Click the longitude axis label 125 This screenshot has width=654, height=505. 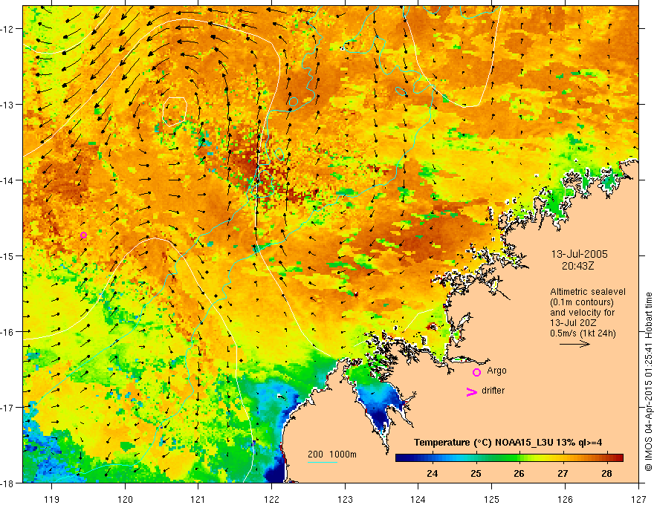coord(492,499)
